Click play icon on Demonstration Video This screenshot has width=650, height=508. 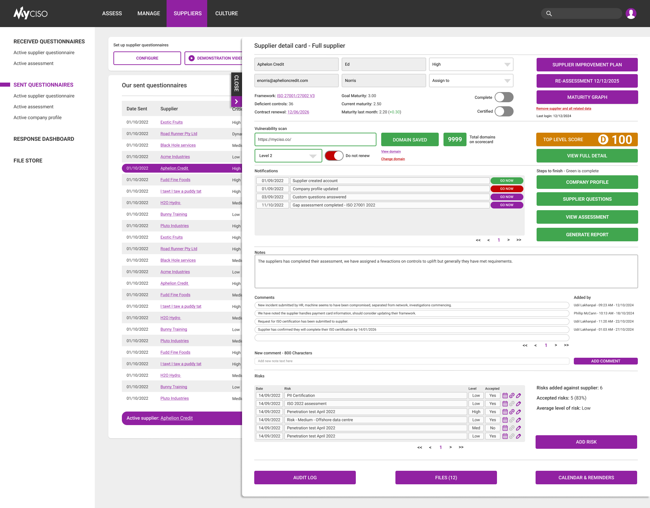pos(192,58)
